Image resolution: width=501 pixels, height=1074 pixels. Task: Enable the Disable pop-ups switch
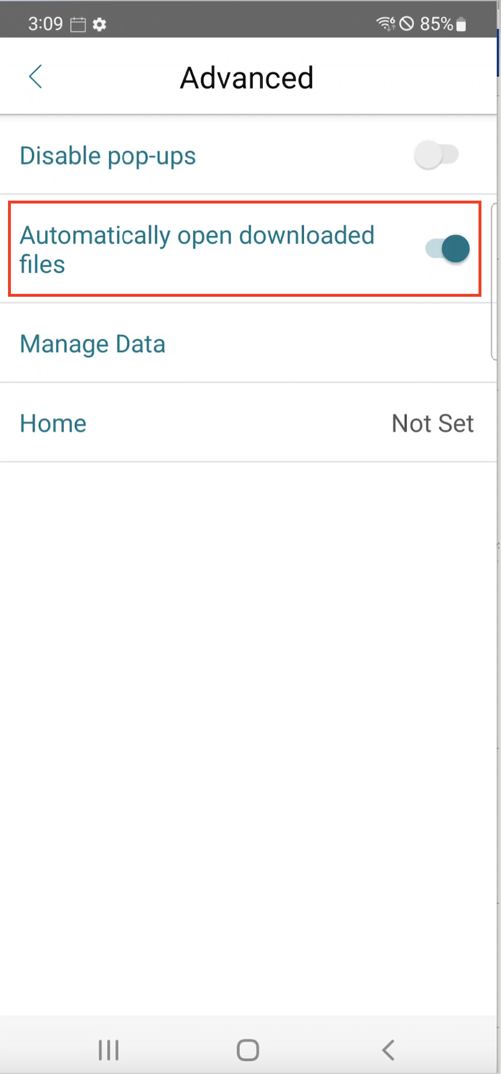436,155
